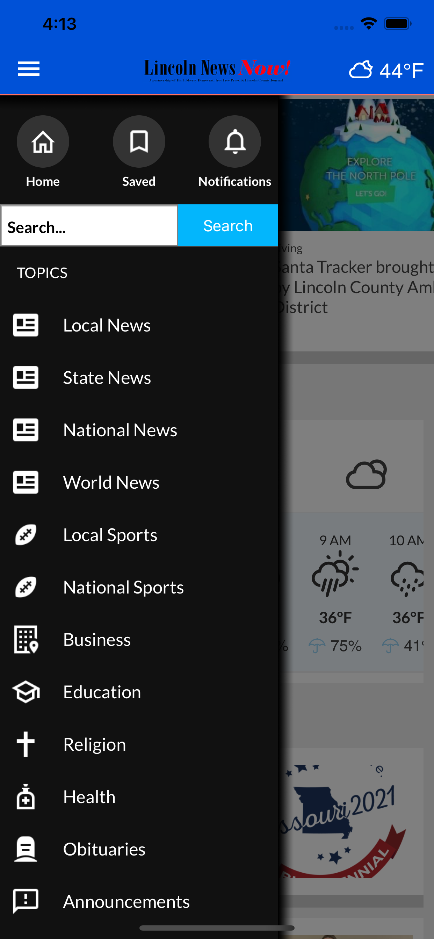
Task: Tap the hamburger menu icon
Action: 29,69
